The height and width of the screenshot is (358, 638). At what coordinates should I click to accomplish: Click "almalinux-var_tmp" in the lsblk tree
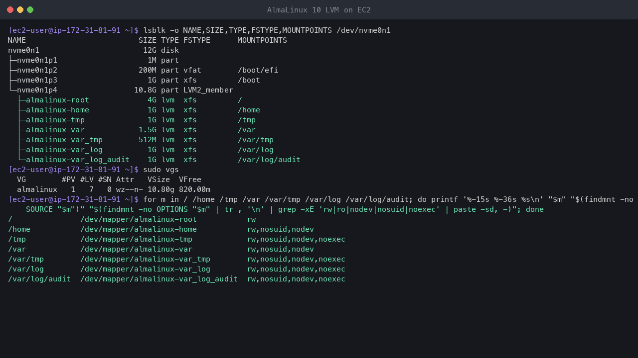tap(64, 140)
